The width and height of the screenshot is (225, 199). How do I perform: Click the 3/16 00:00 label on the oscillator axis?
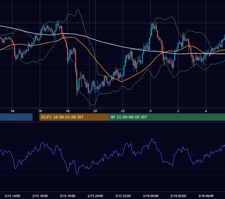(x=151, y=196)
